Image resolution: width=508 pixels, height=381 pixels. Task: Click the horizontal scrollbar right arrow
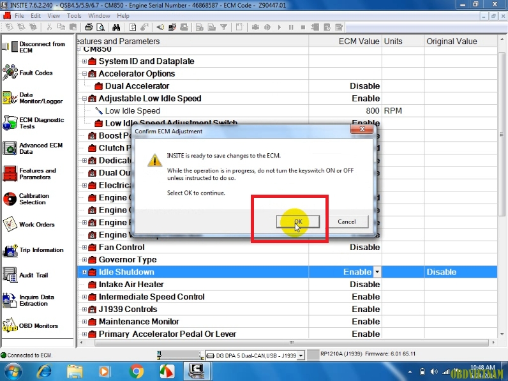493,343
